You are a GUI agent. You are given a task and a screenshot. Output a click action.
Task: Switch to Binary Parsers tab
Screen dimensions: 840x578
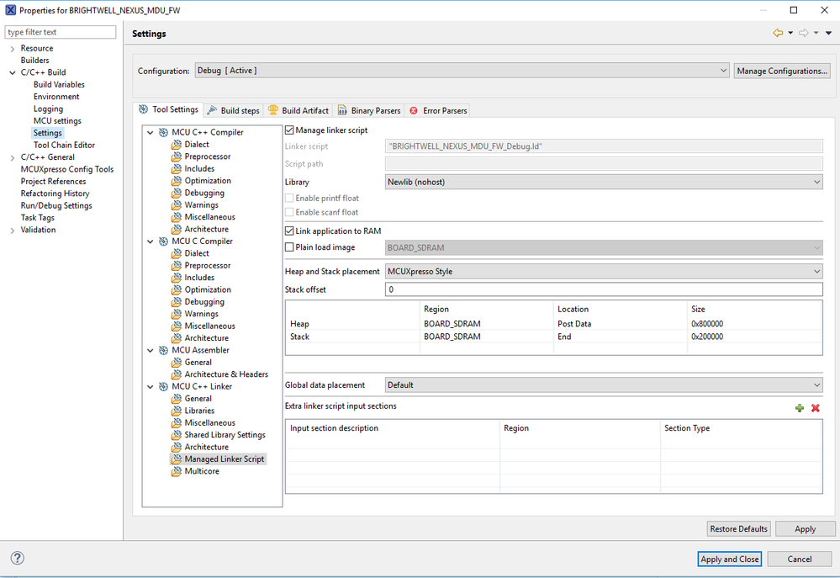click(x=369, y=110)
